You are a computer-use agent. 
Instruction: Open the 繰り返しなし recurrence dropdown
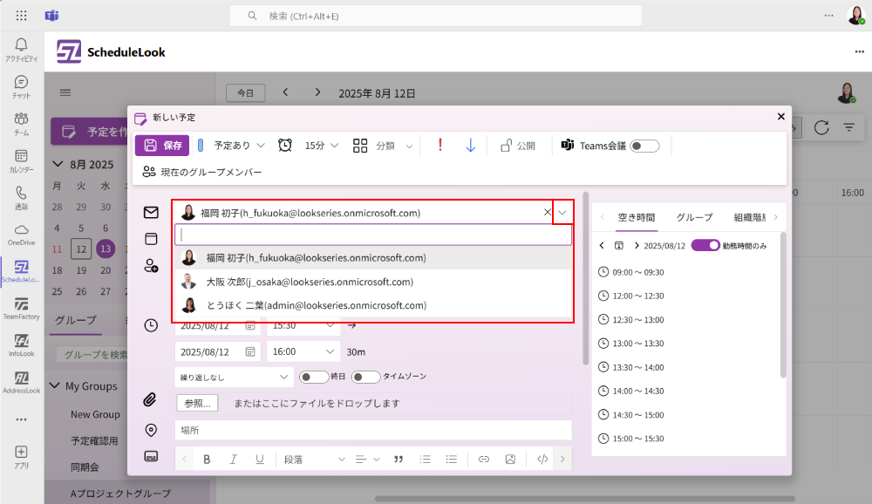pyautogui.click(x=233, y=377)
